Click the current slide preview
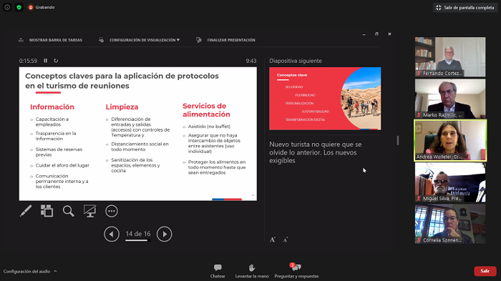The width and height of the screenshot is (501, 281). (x=137, y=134)
